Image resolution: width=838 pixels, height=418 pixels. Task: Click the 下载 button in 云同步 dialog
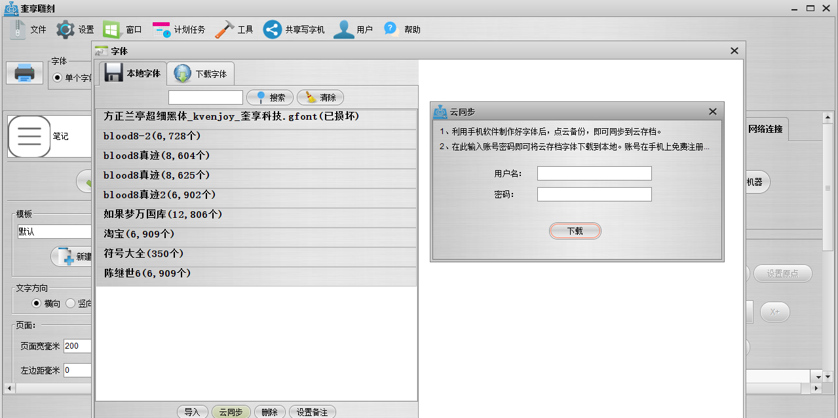575,231
